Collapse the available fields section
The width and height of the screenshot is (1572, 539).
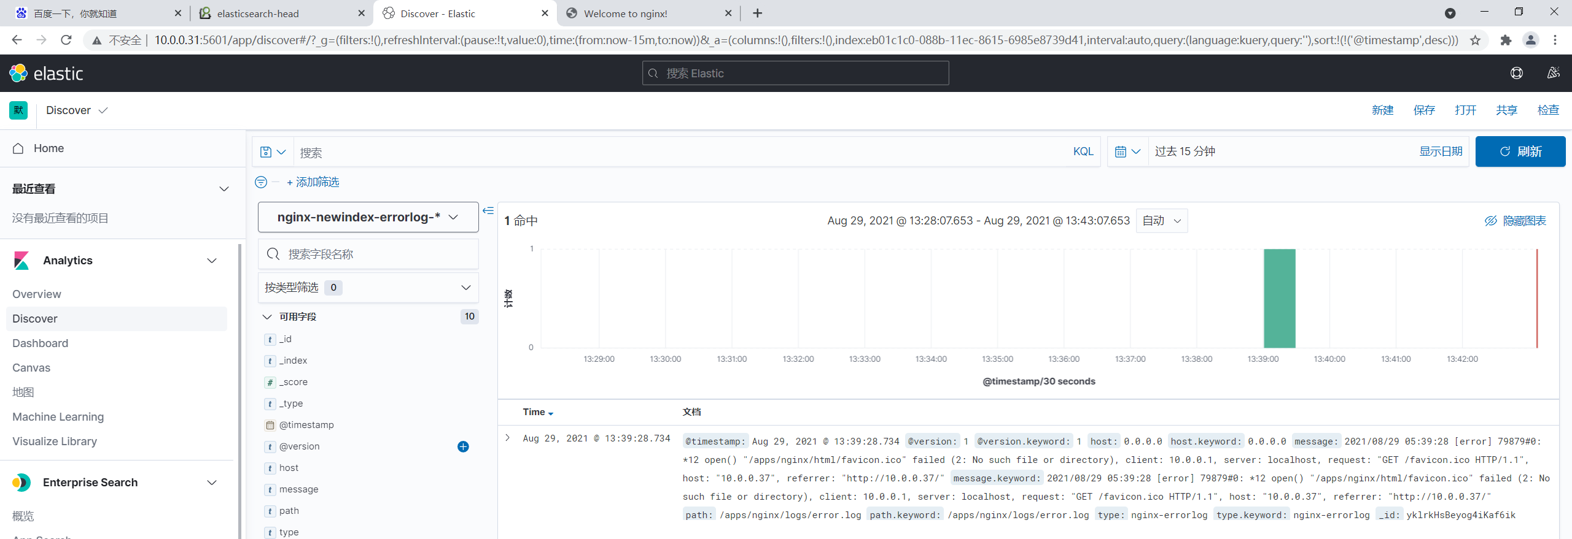pyautogui.click(x=267, y=317)
